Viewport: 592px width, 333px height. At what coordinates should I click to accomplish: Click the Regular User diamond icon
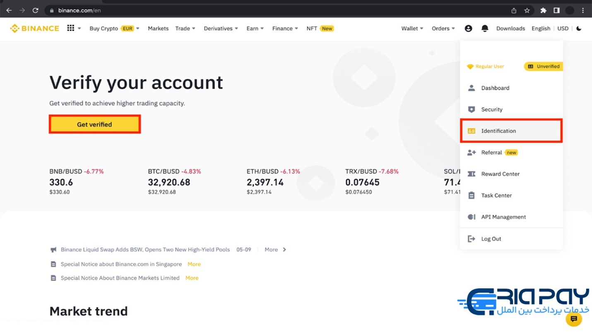470,66
